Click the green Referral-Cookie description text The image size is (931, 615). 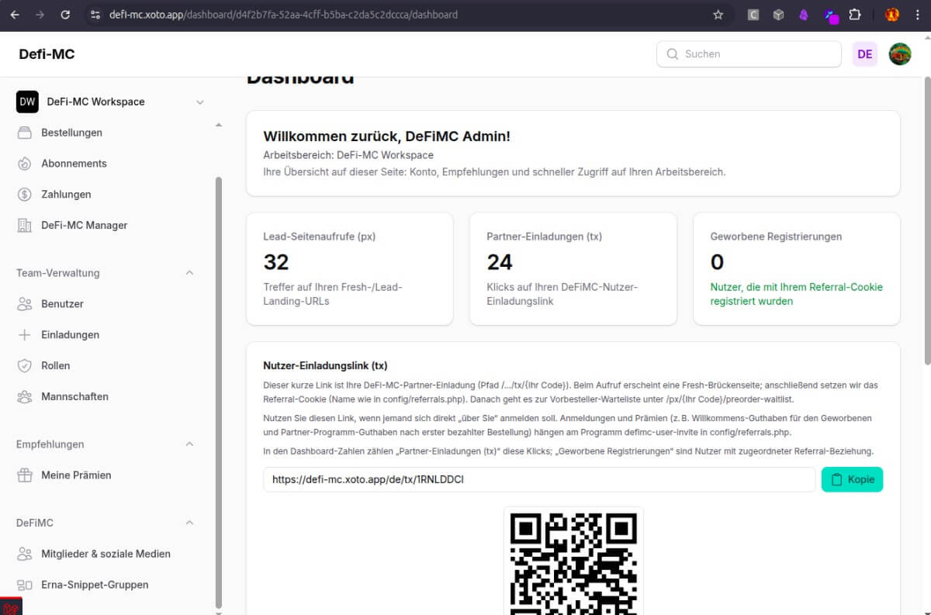click(797, 294)
